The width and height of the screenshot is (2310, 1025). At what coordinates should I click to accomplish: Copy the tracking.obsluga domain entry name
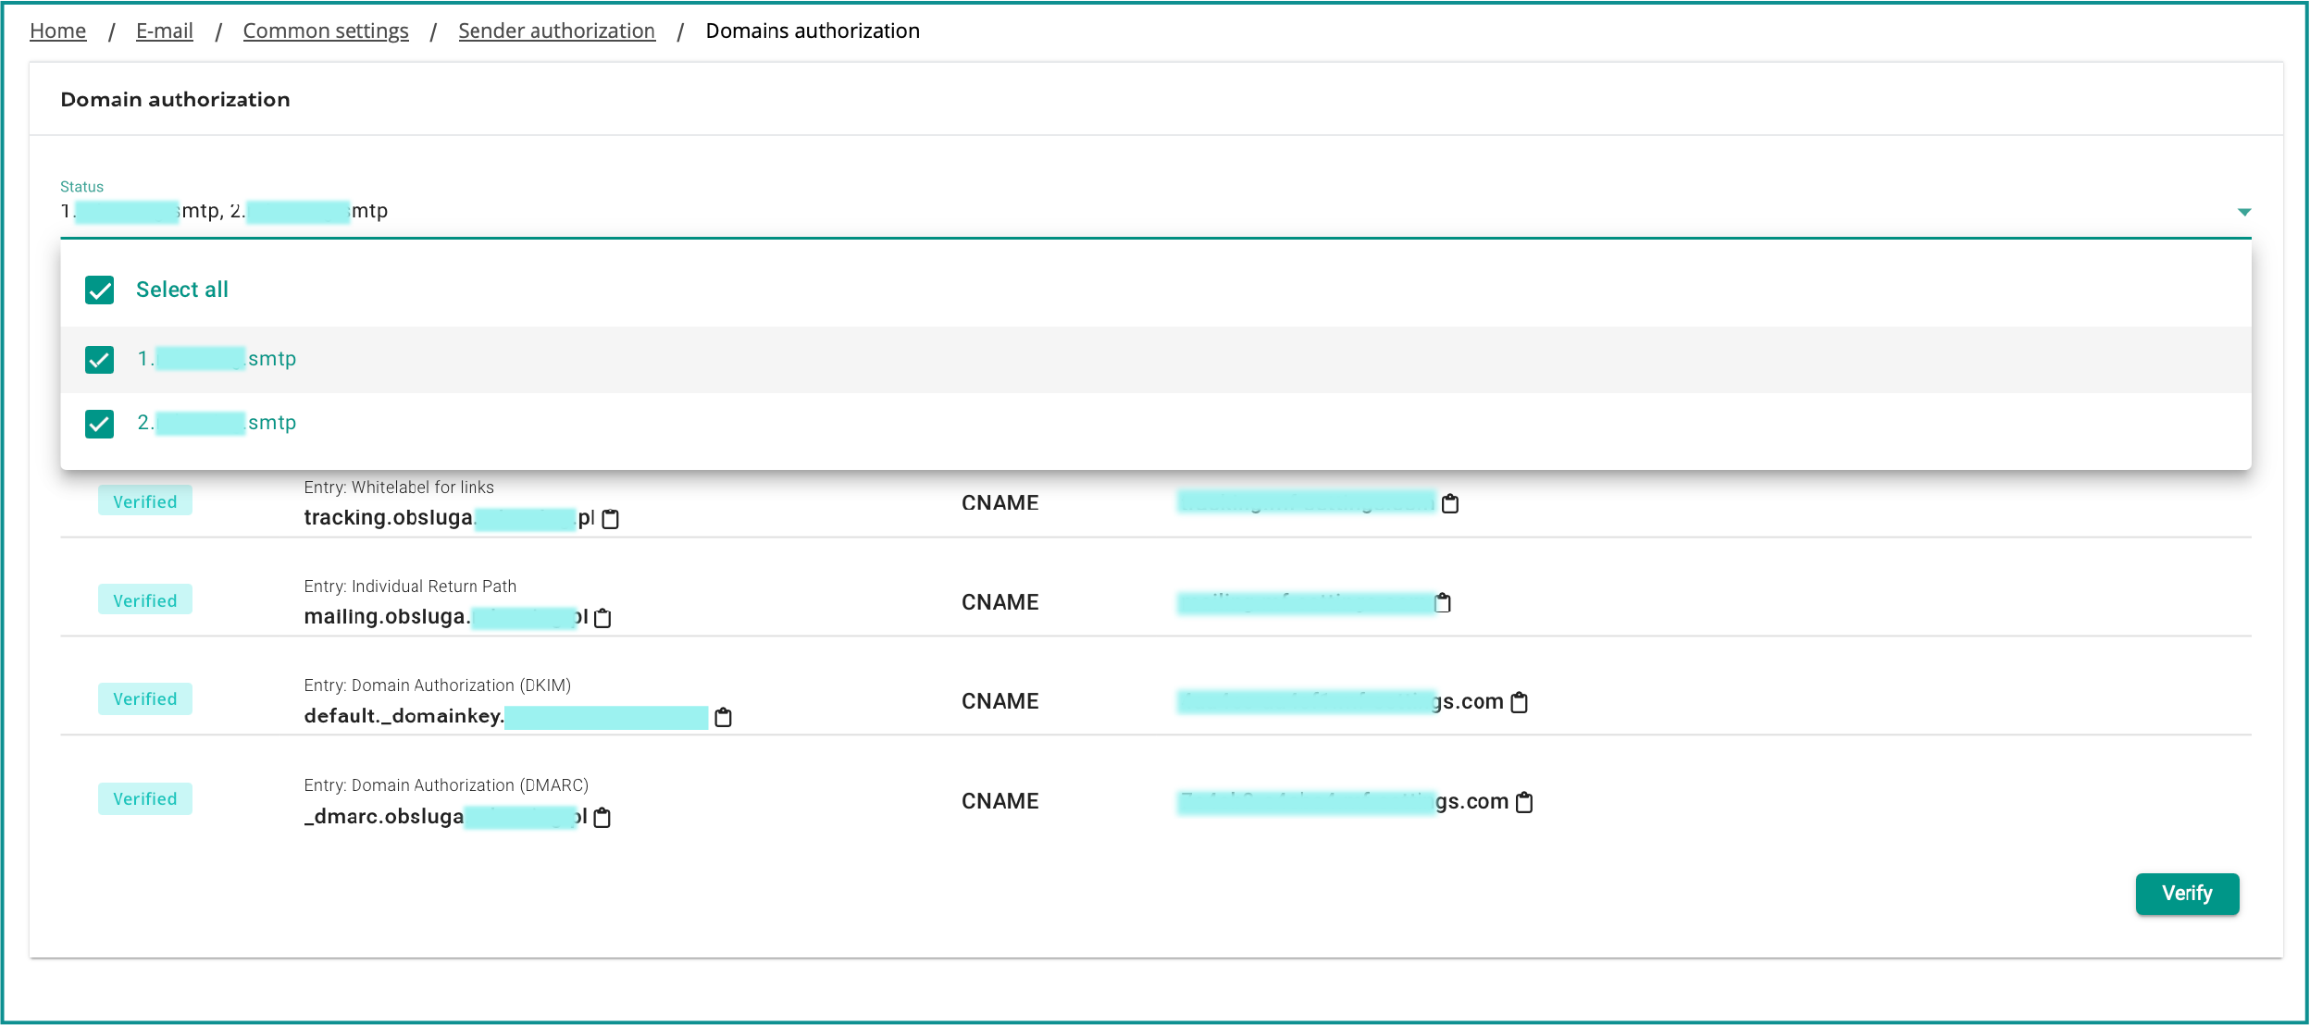[x=610, y=520]
